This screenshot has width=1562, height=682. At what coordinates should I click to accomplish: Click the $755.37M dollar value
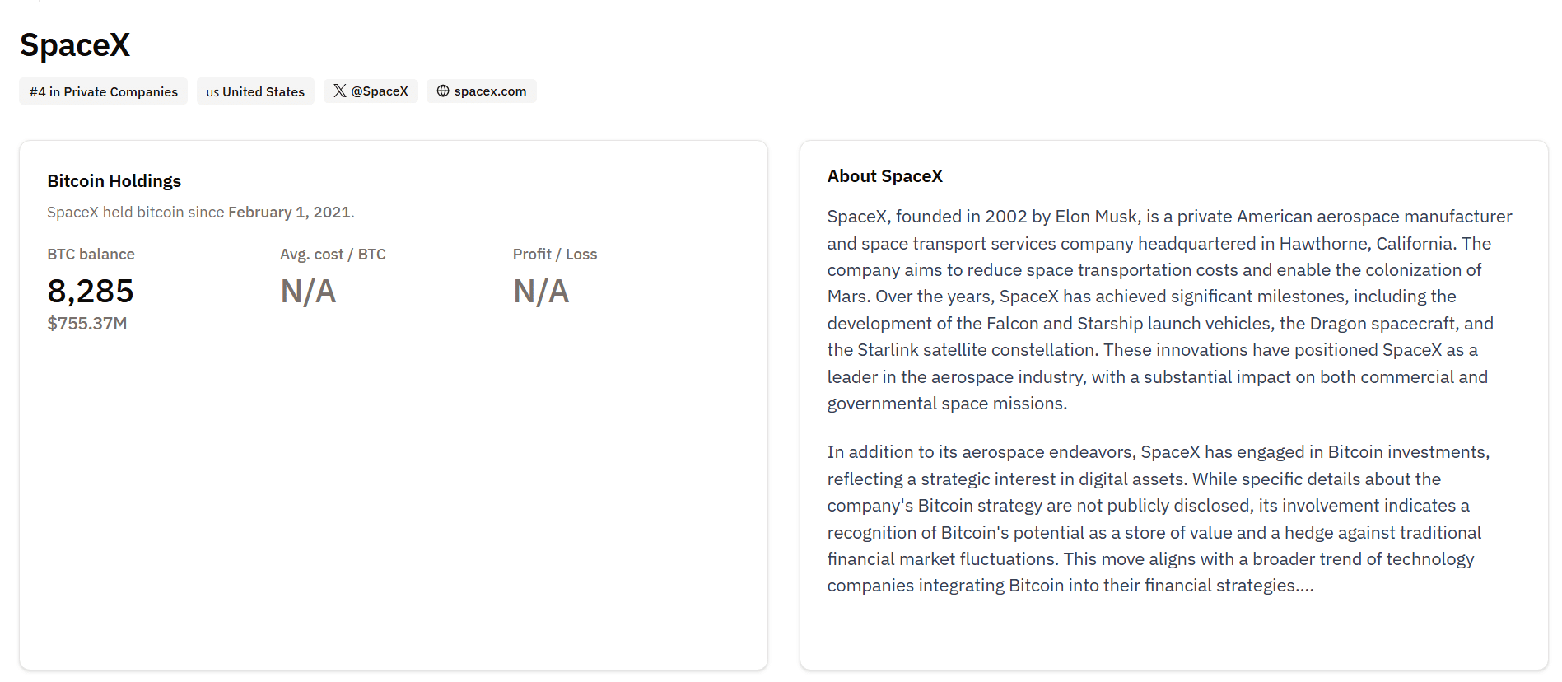86,324
